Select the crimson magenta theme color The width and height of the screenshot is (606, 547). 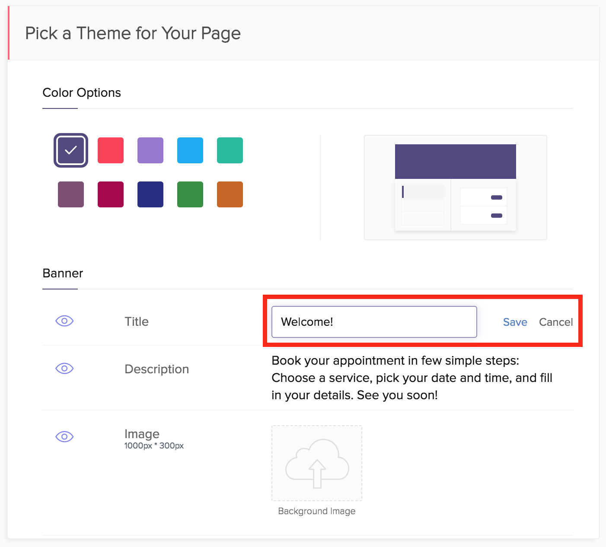(x=111, y=194)
